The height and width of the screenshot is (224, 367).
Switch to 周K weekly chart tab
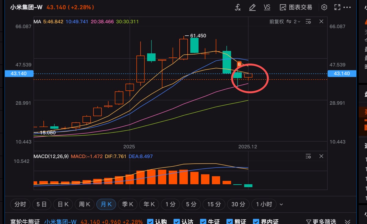coord(84,204)
